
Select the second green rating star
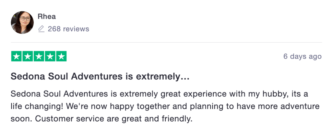[28, 57]
